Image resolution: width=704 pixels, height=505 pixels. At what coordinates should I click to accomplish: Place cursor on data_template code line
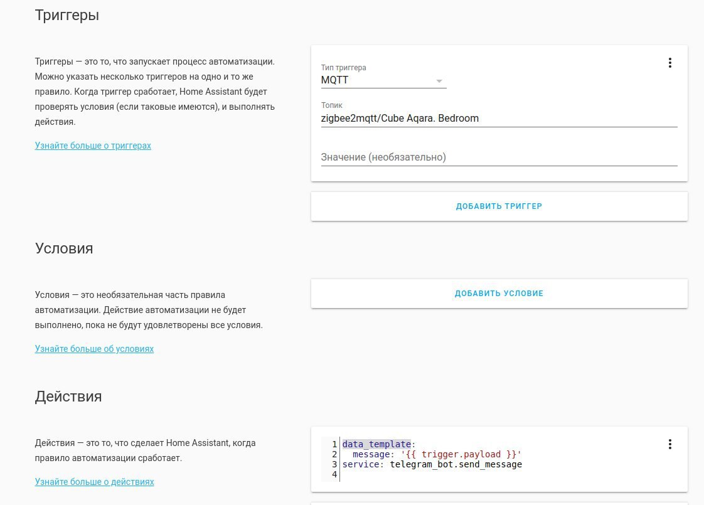coord(379,444)
